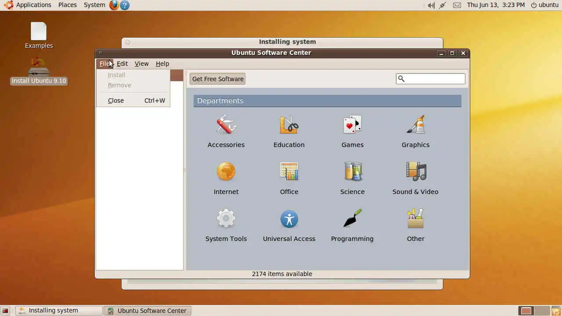The image size is (562, 316).
Task: Open the Other department icon
Action: [x=415, y=219]
